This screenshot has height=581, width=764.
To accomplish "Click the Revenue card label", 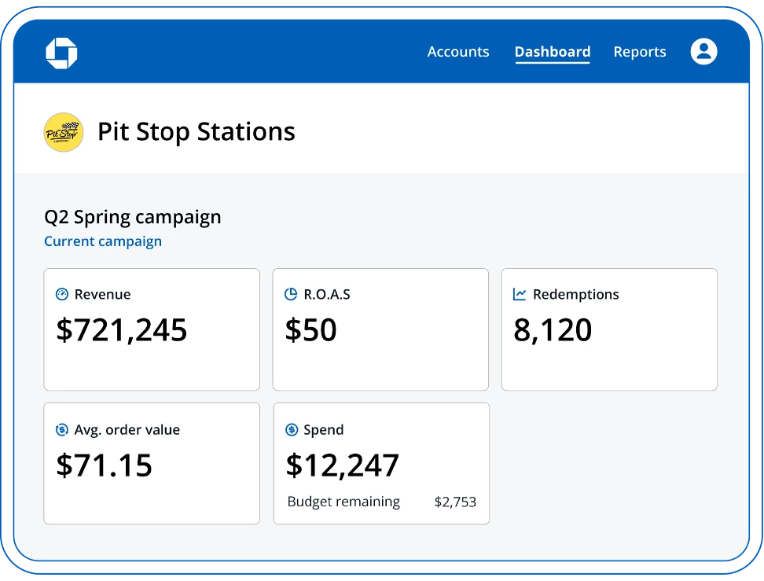I will pos(102,294).
